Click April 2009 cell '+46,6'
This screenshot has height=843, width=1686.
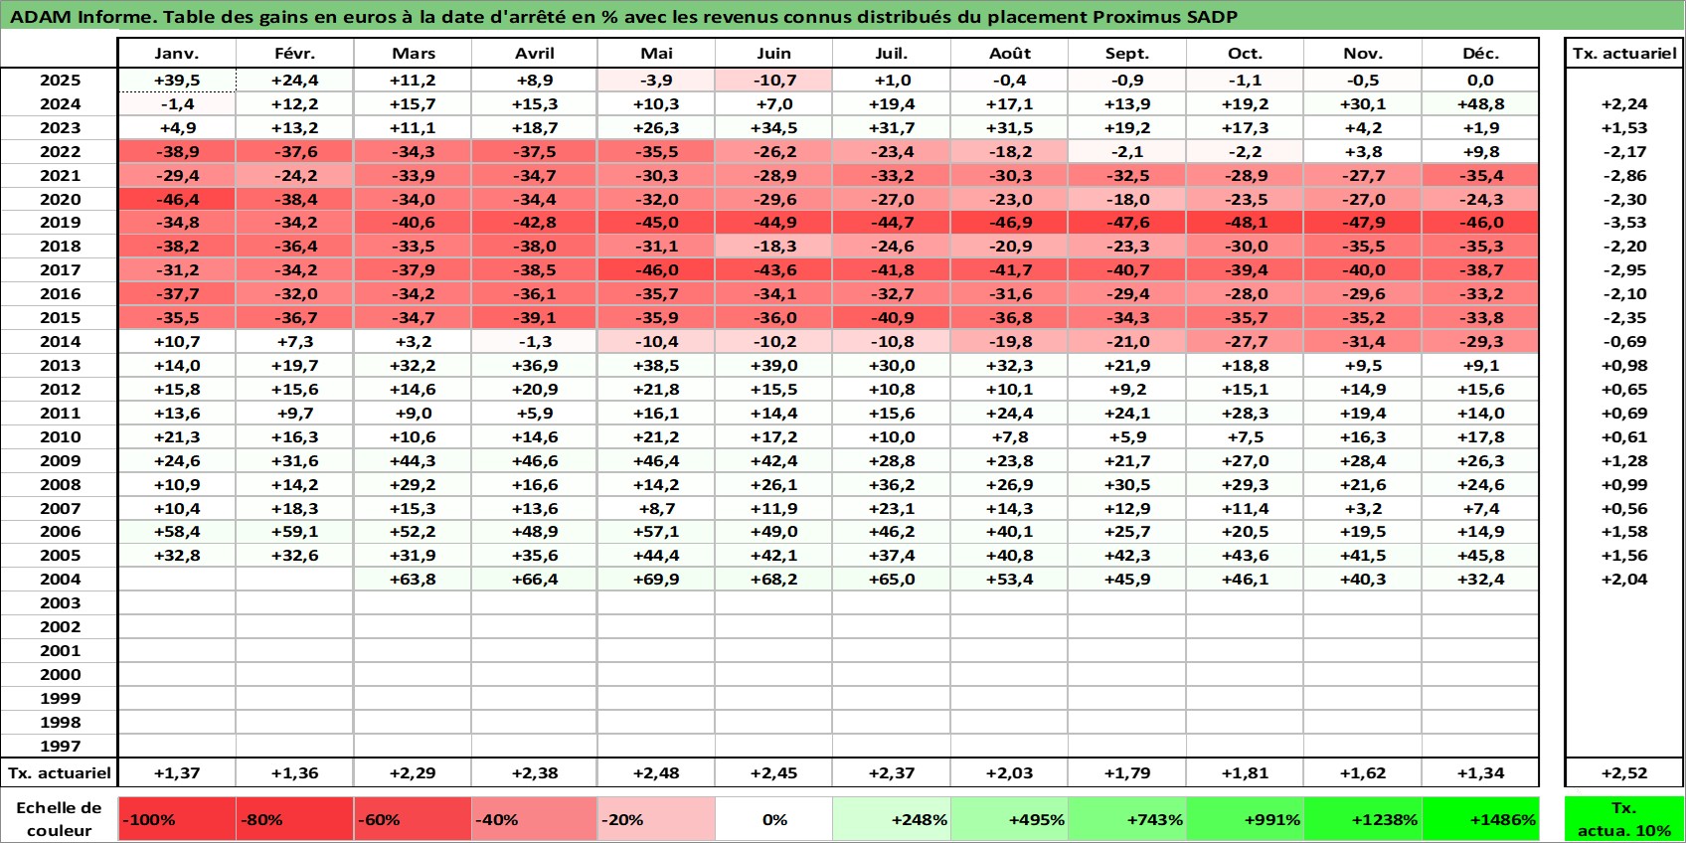tap(535, 461)
